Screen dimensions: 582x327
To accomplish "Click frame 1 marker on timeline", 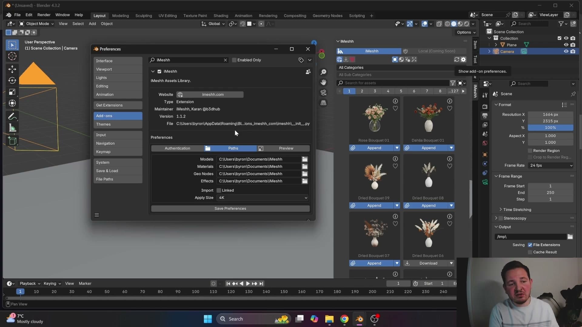I will click(x=20, y=292).
